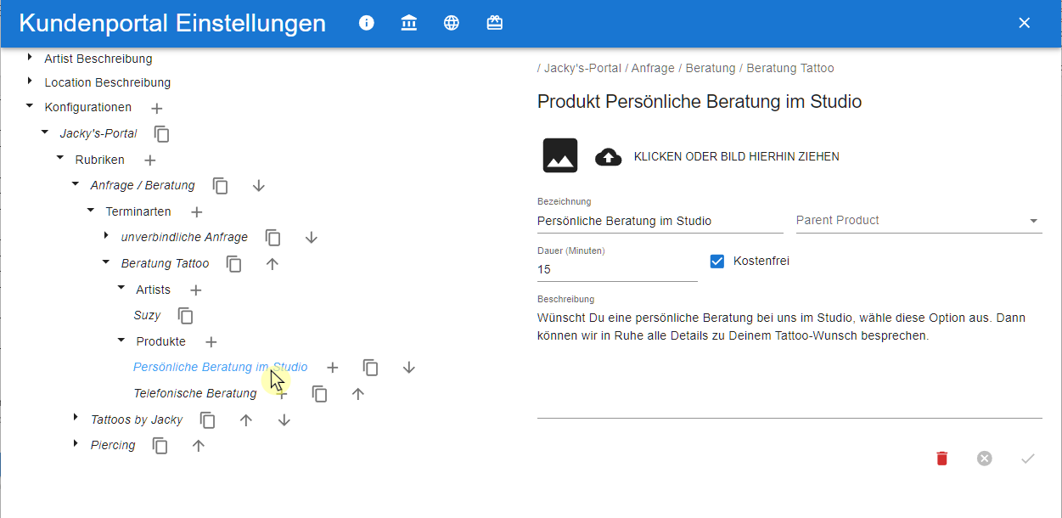Viewport: 1062px width, 518px height.
Task: Confirm changes with the checkmark icon
Action: click(1028, 459)
